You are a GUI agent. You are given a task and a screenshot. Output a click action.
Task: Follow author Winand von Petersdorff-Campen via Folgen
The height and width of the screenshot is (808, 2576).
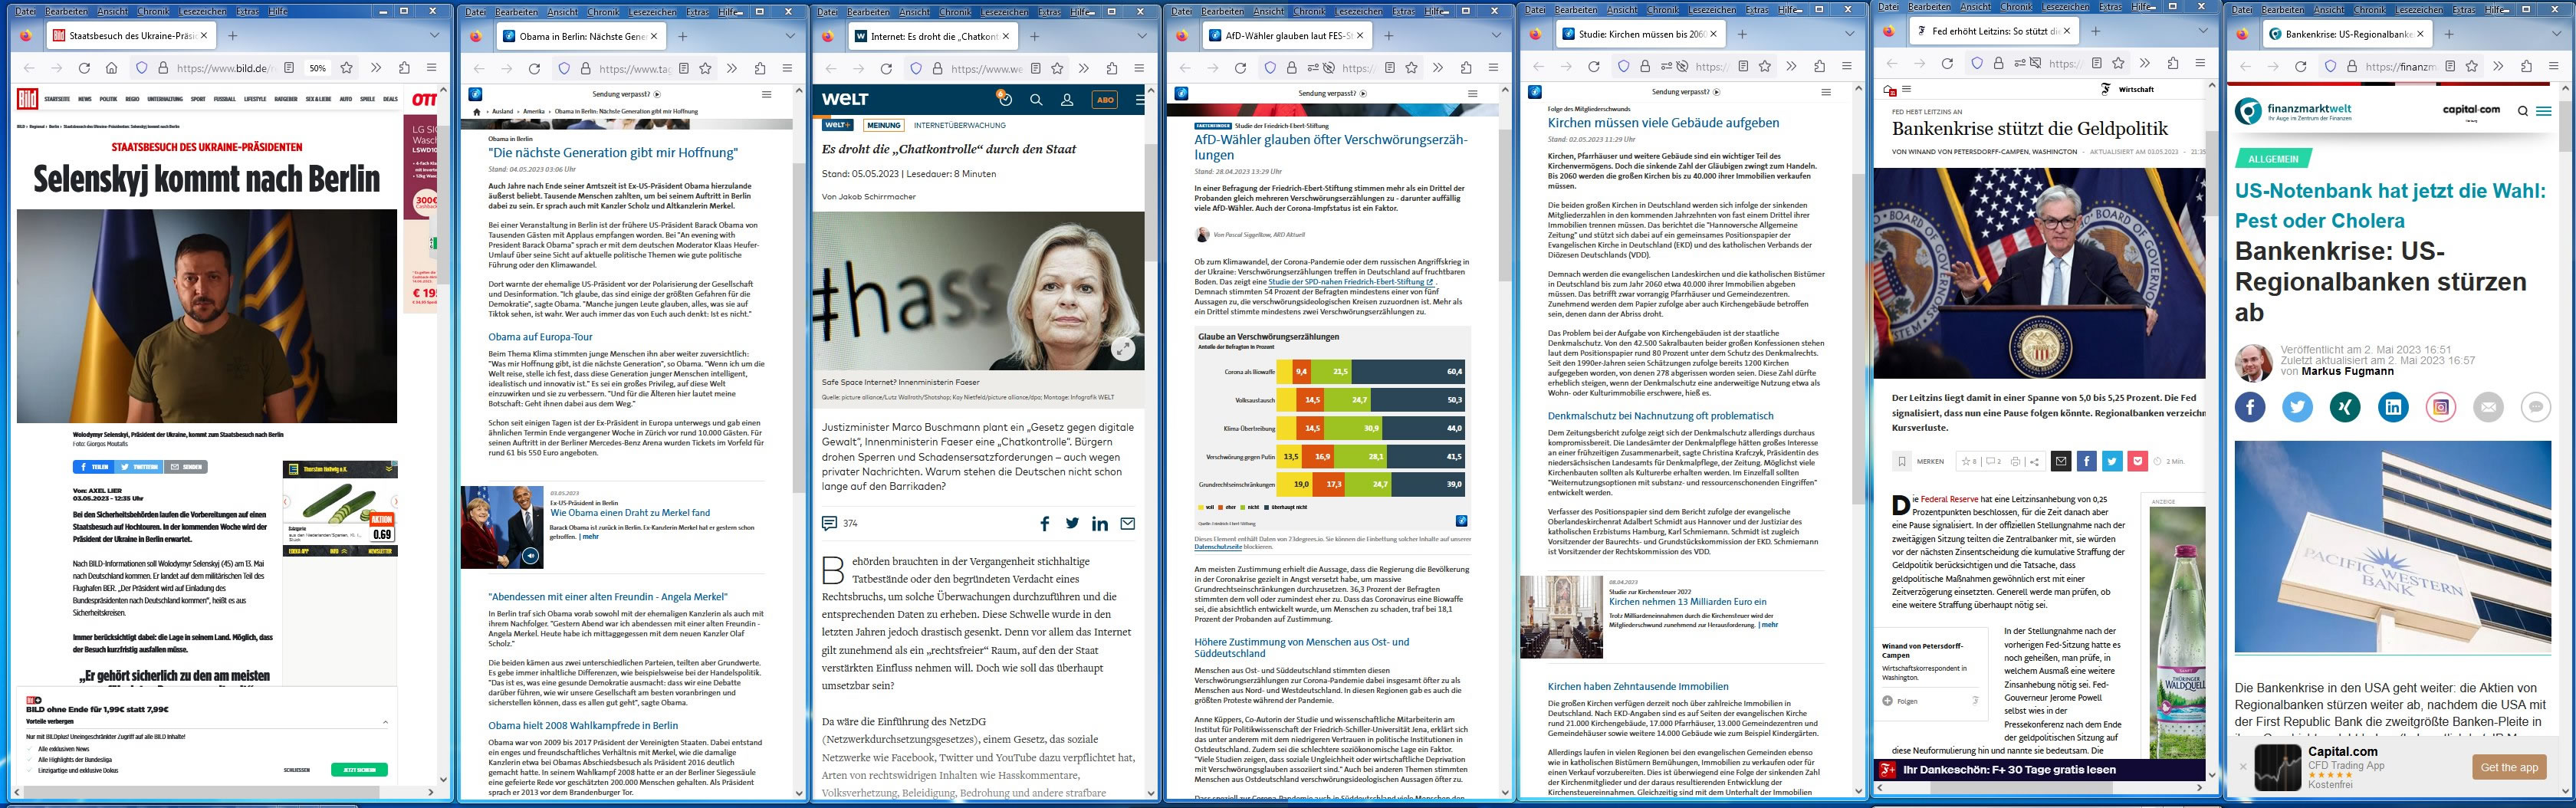pos(1907,701)
